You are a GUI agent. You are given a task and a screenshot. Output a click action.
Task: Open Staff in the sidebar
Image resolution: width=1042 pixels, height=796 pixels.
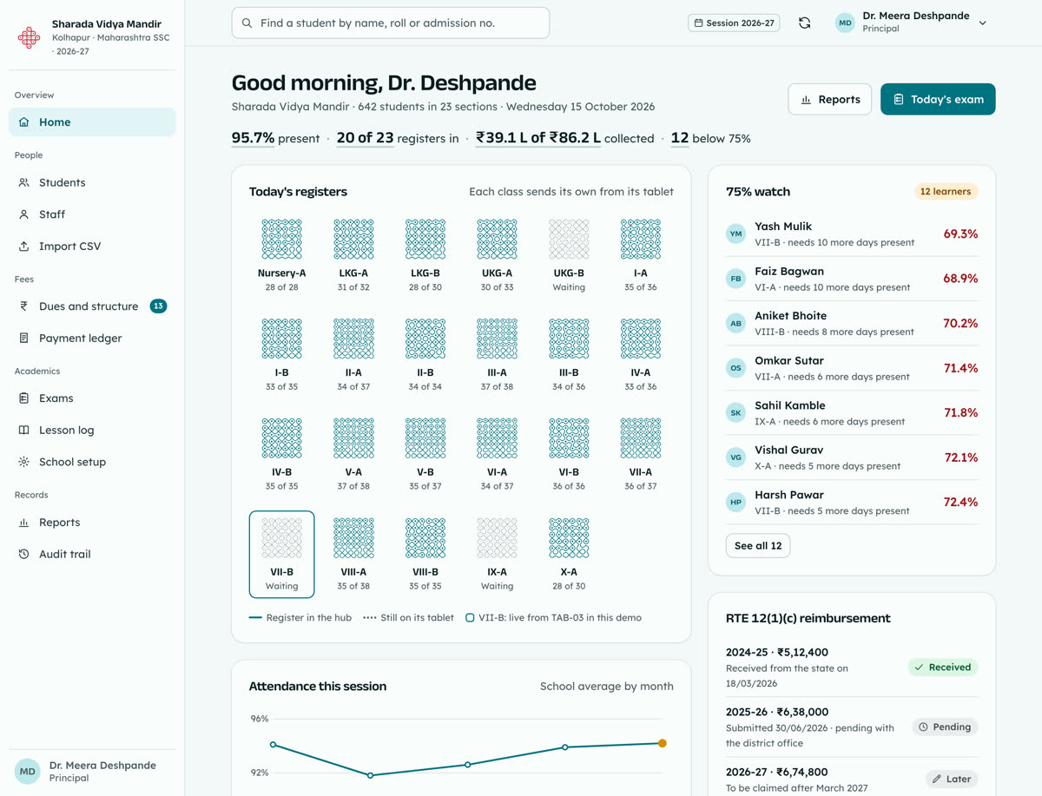coord(92,214)
